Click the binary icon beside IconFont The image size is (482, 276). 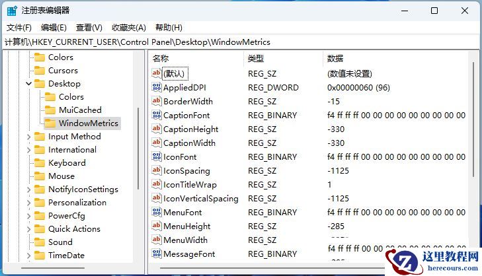(x=156, y=156)
